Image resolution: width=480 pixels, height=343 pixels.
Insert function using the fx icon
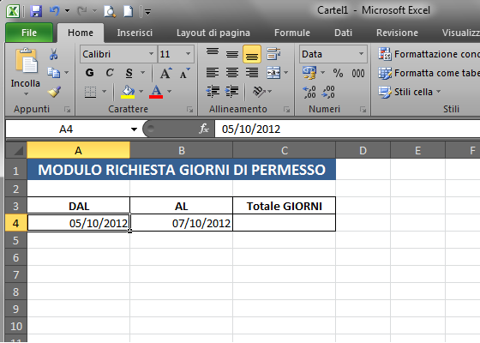click(x=204, y=129)
